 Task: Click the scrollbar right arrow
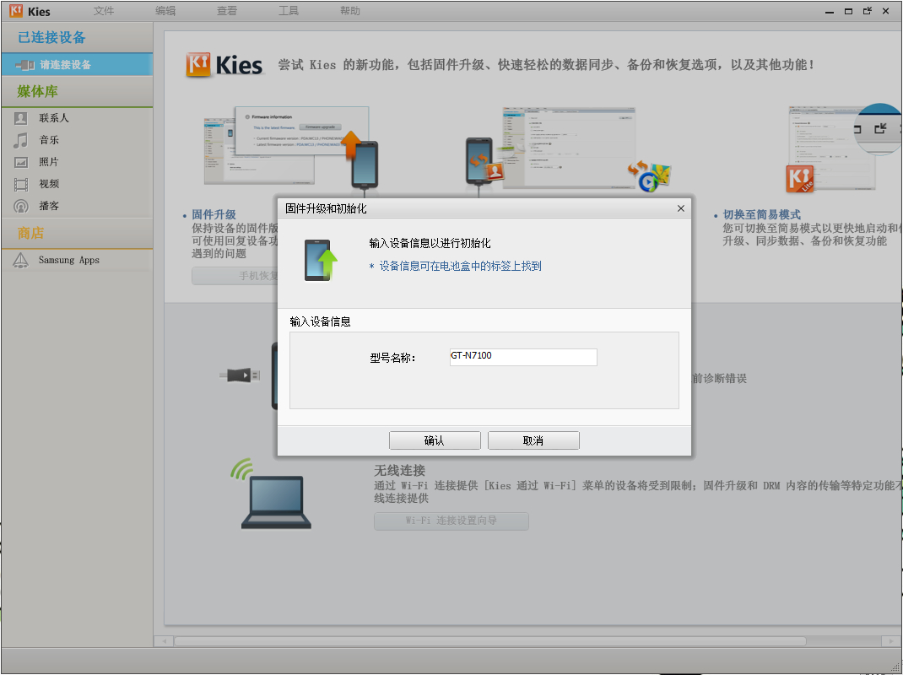pyautogui.click(x=890, y=641)
